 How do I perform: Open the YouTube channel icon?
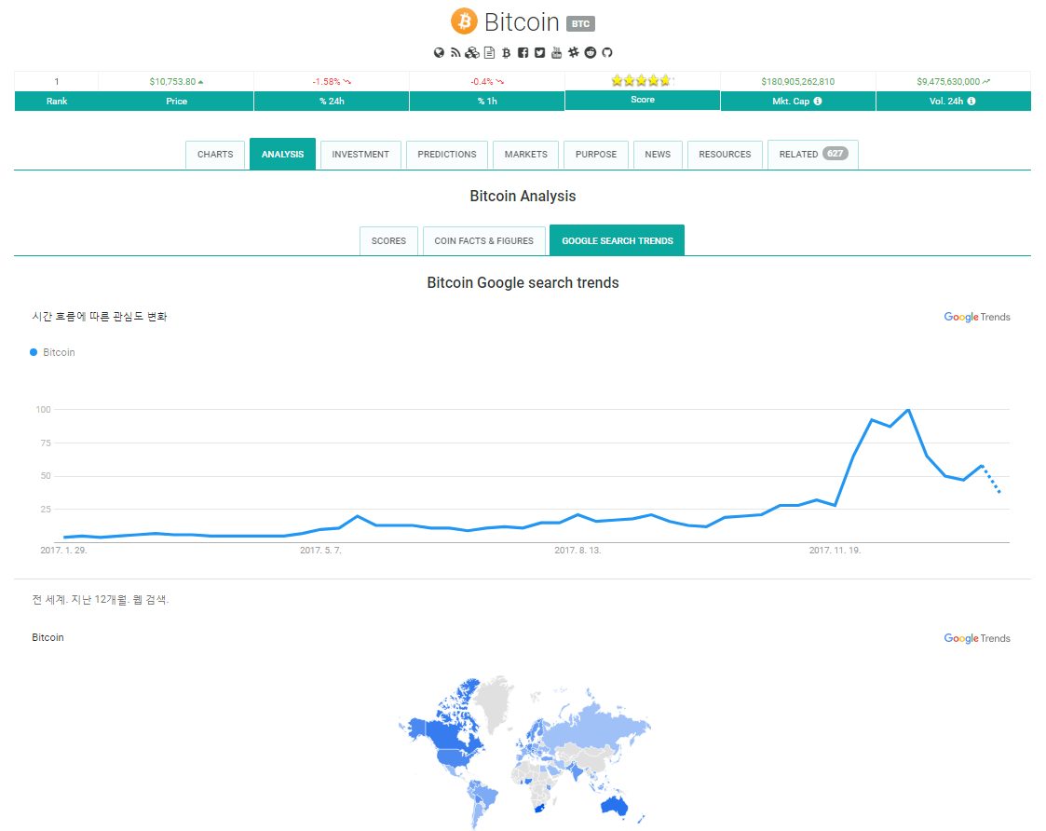pyautogui.click(x=556, y=53)
